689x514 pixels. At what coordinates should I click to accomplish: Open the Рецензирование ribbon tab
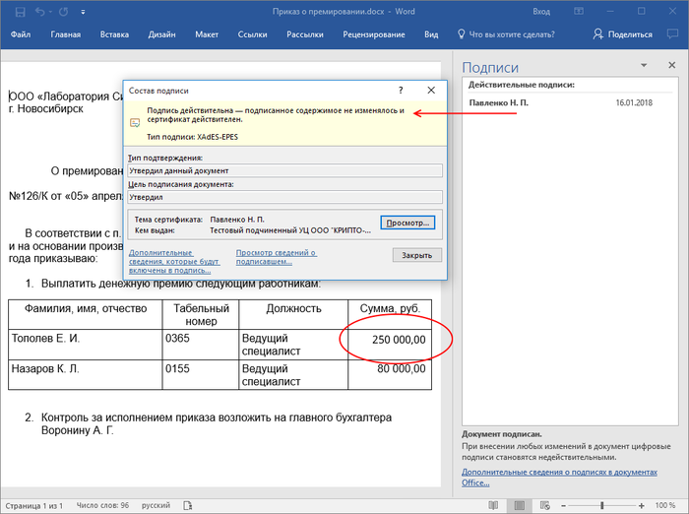pos(373,34)
